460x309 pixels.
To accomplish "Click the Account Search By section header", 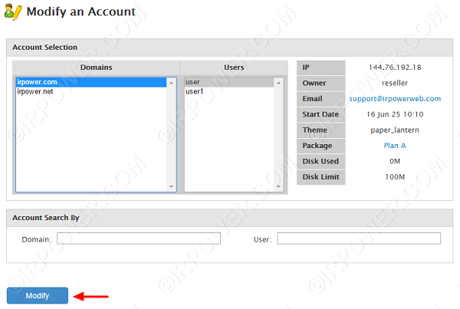I will click(x=46, y=218).
